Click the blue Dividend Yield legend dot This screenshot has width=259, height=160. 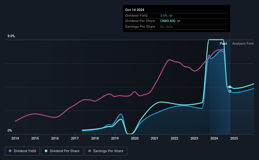tap(10, 151)
